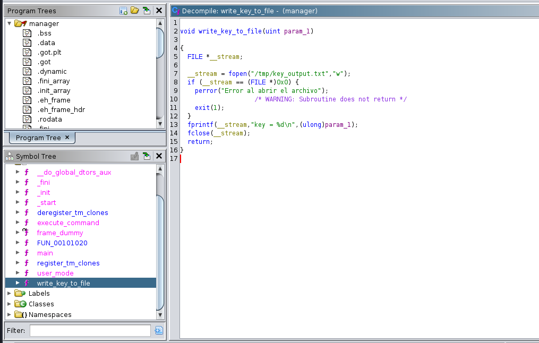
Task: Select the .eh_frame section
Action: pyautogui.click(x=54, y=100)
